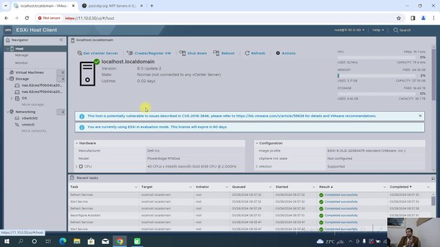The height and width of the screenshot is (247, 440).
Task: Click the Get vCenter Server button
Action: coord(98,54)
